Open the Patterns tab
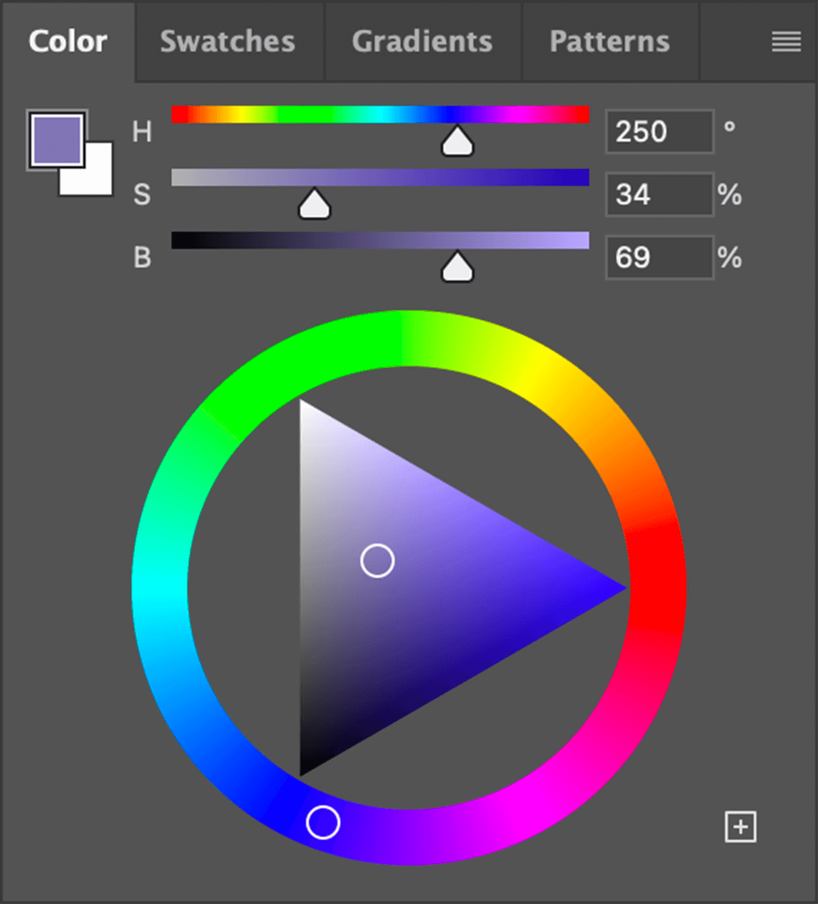Screen dimensions: 818x904 coord(609,42)
